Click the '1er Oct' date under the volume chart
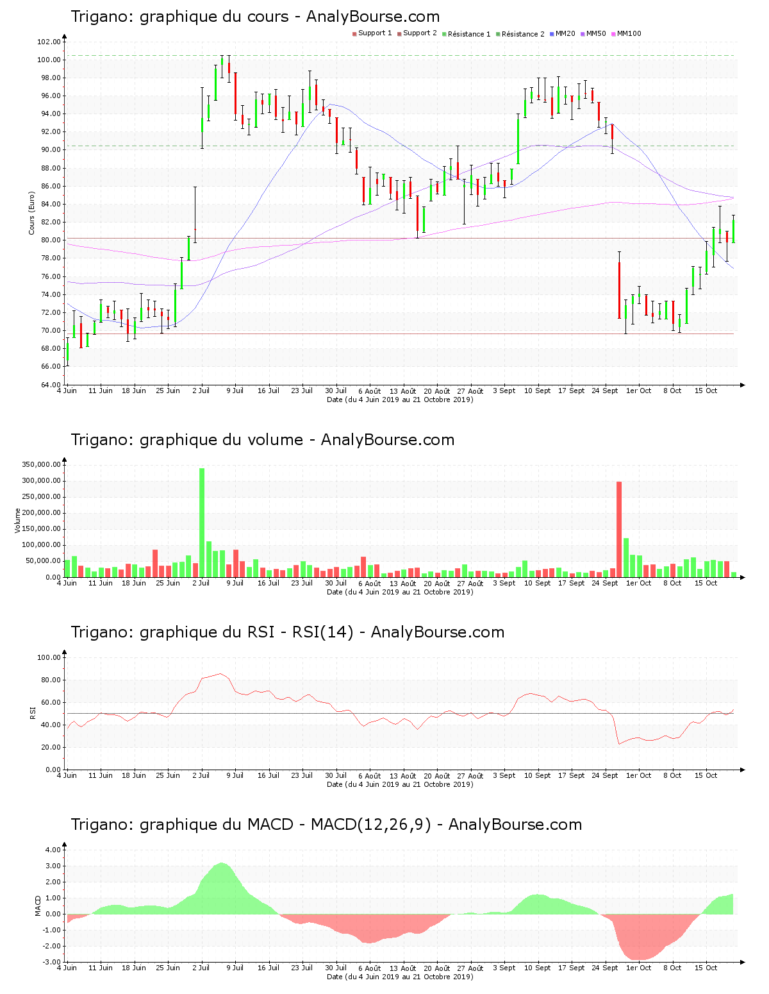769x994 pixels. (x=639, y=583)
